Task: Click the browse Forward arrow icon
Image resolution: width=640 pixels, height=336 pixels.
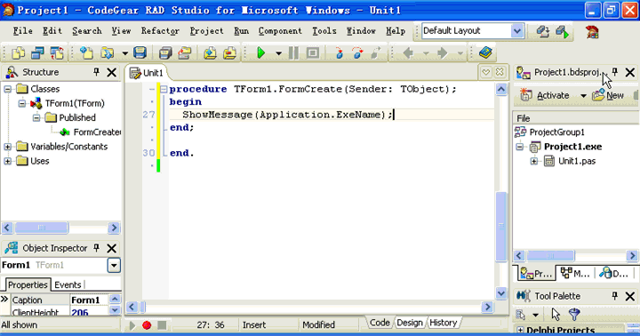Action: [x=442, y=52]
